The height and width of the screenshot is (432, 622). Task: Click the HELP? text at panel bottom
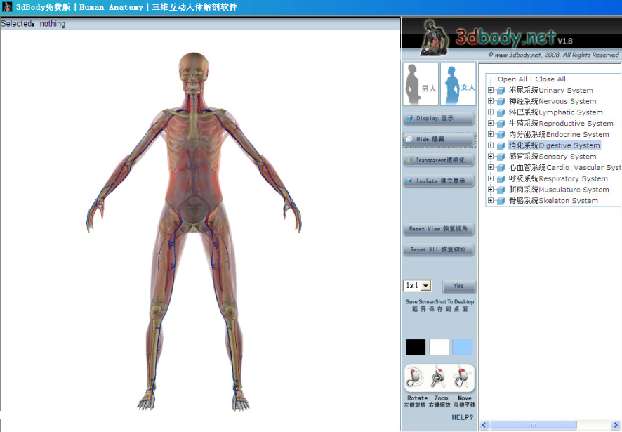(462, 417)
